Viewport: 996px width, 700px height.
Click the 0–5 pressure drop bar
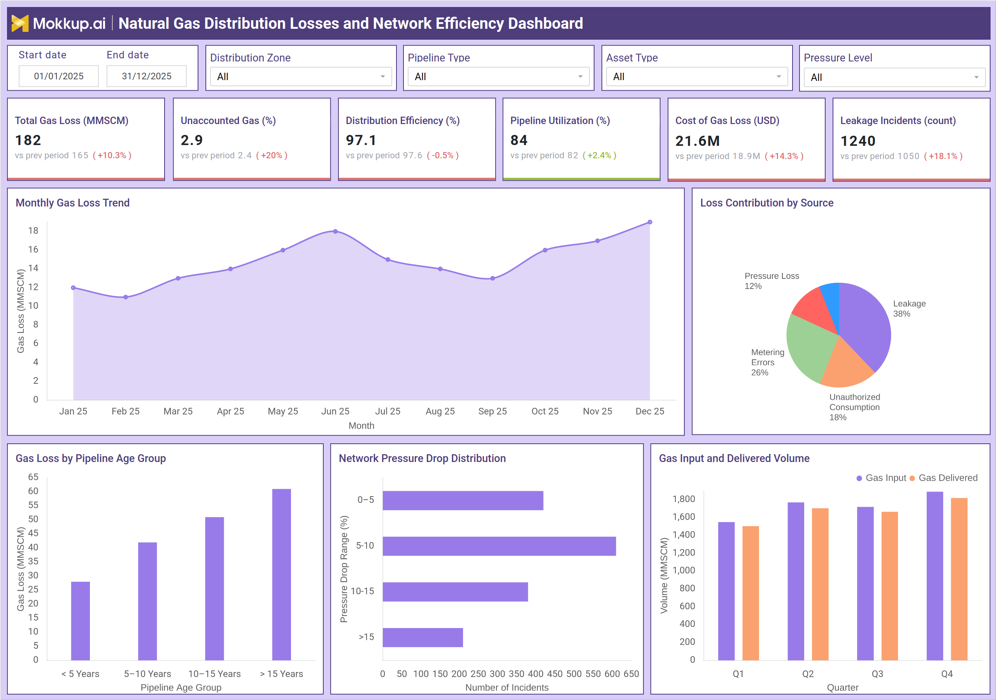[463, 500]
